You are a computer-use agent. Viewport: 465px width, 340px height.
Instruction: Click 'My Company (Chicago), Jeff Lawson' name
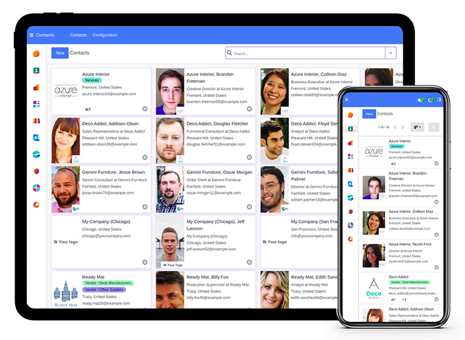216,225
